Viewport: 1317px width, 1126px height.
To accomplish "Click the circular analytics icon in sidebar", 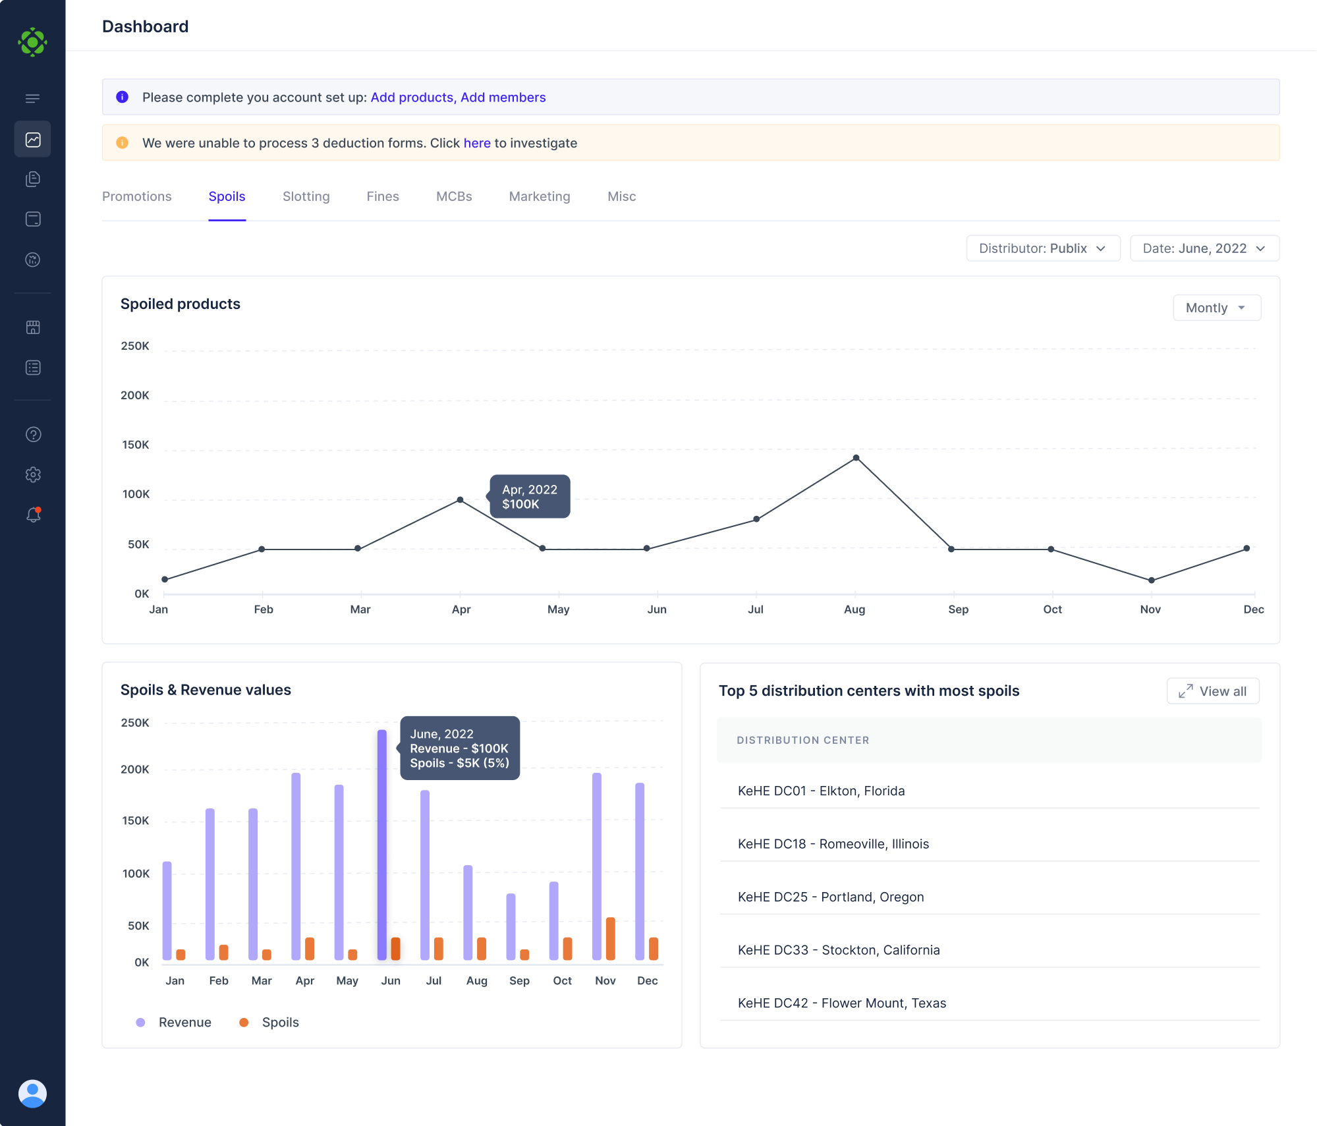I will [32, 260].
